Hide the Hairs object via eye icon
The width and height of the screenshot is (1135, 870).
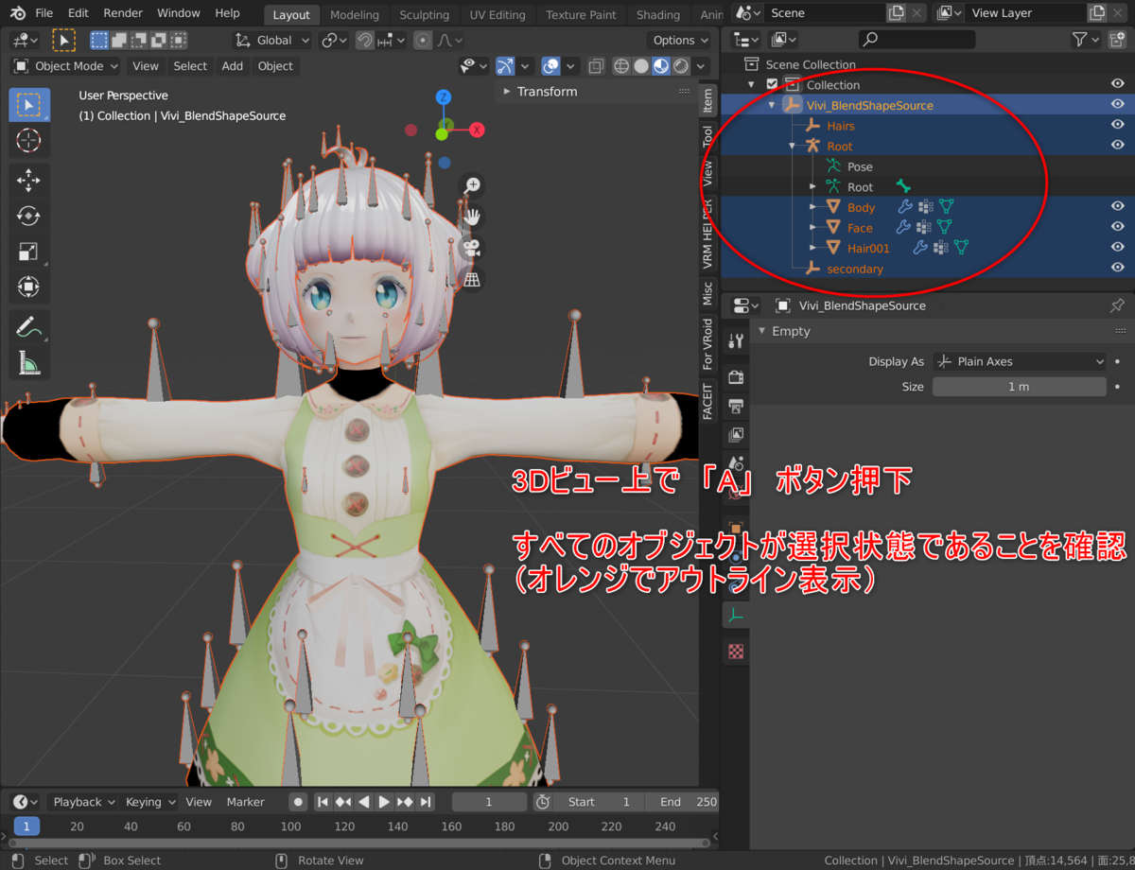point(1117,125)
